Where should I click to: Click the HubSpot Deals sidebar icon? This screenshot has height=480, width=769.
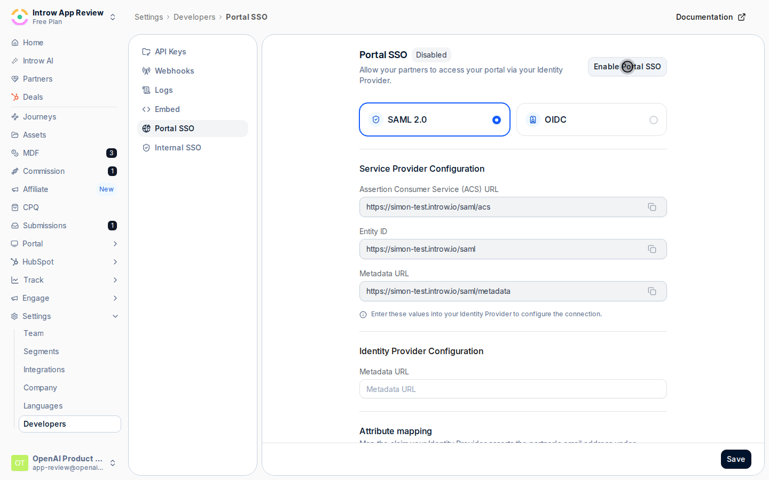click(x=15, y=97)
